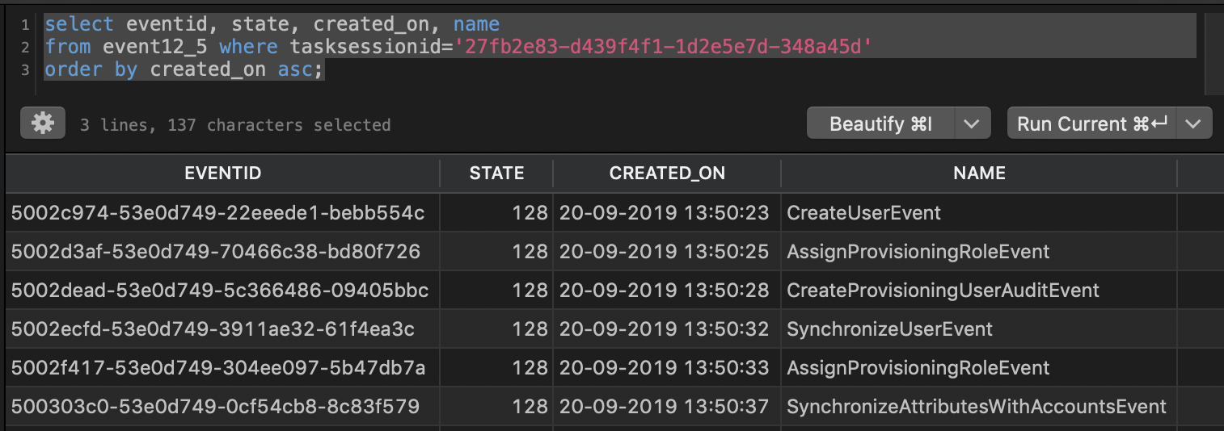
Task: Click the NAME column header
Action: (x=978, y=173)
